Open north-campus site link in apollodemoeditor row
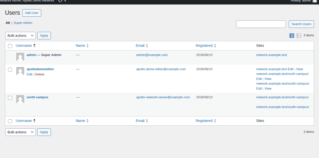The height and width of the screenshot is (158, 319). point(282,74)
